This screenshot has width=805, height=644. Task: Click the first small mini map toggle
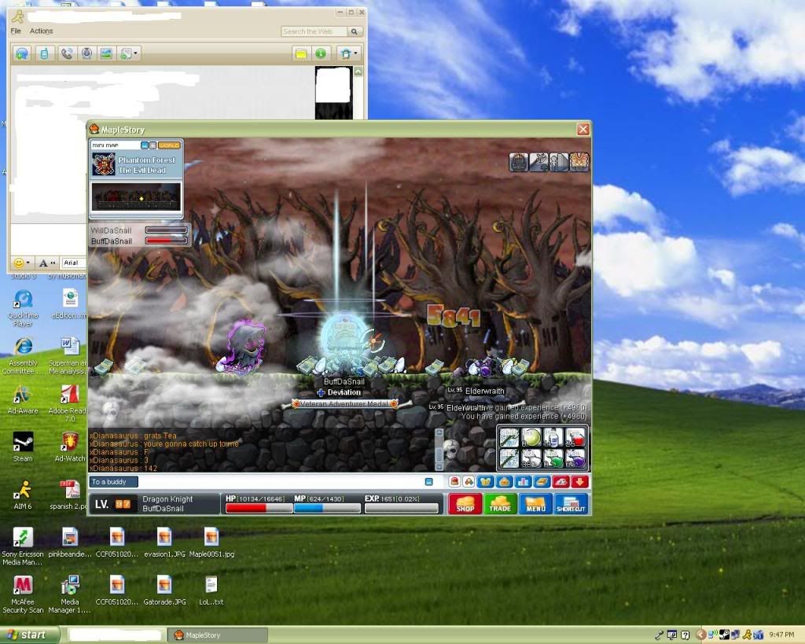pos(145,145)
